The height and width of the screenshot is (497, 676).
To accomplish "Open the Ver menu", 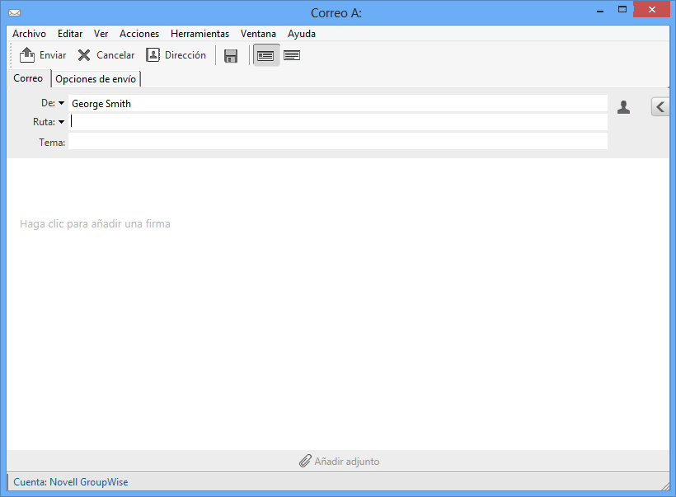I will (x=101, y=34).
